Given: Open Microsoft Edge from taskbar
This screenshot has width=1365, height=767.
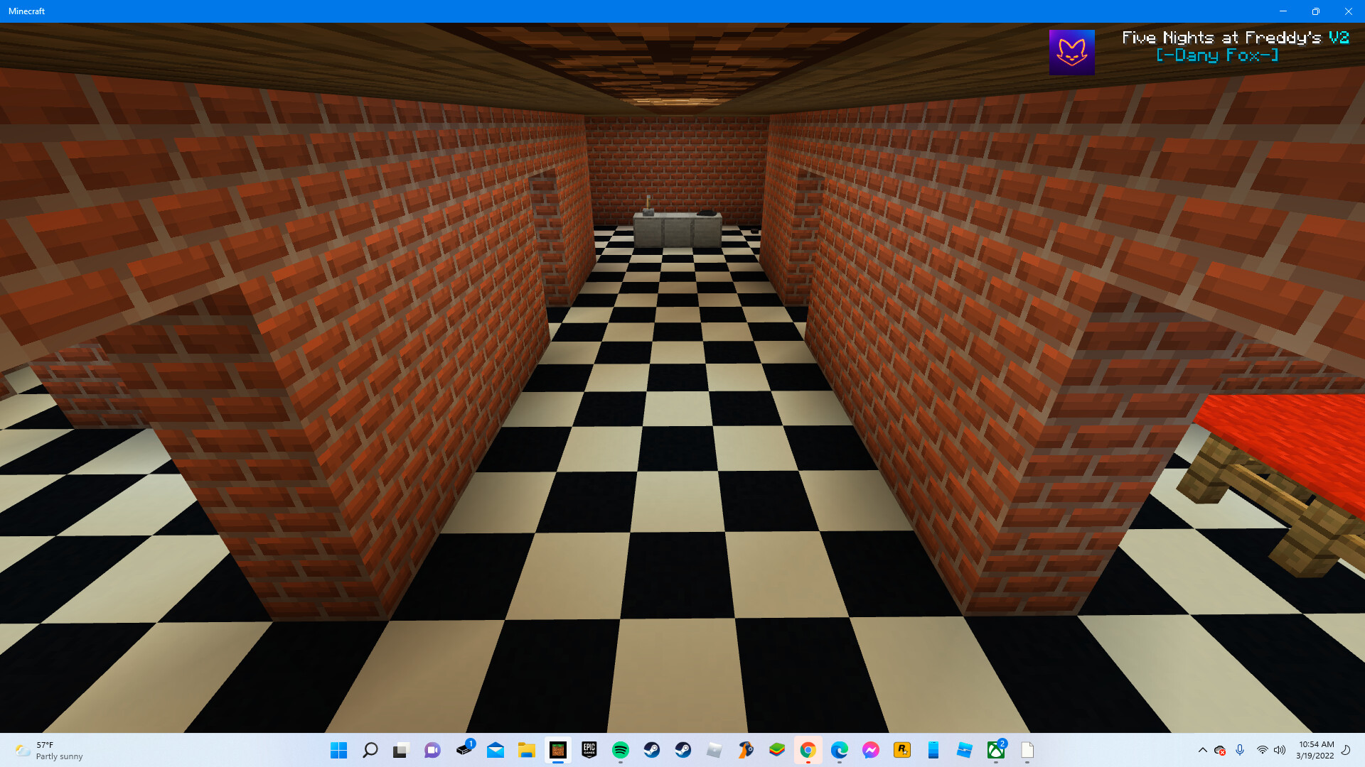Looking at the screenshot, I should (x=839, y=750).
